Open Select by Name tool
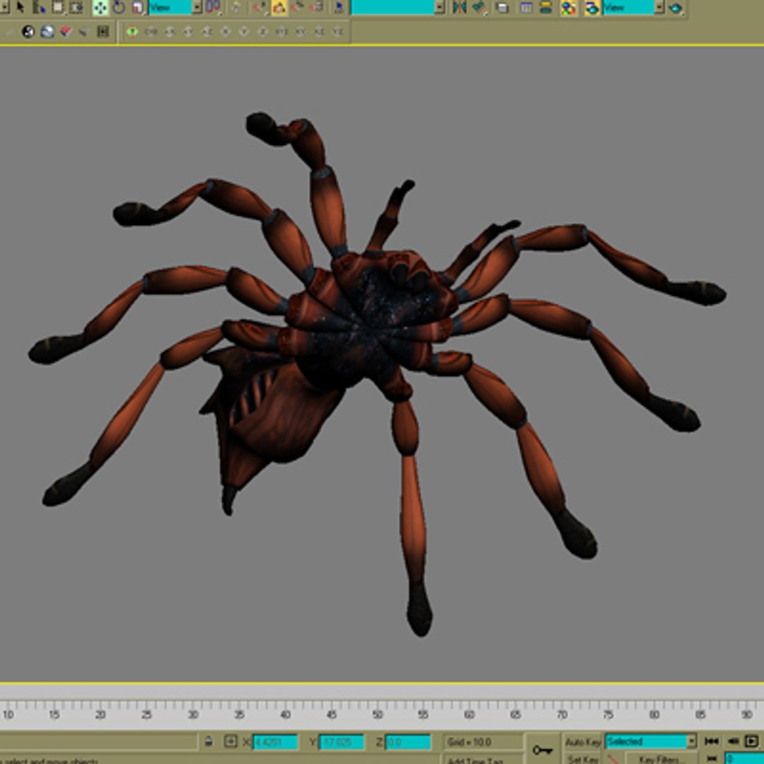The width and height of the screenshot is (764, 764). click(39, 7)
